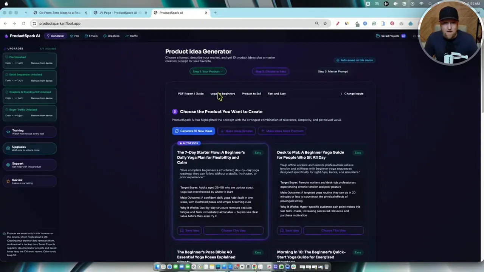Go to the Graphics tab
Viewport: 484px width, 272px height.
point(112,36)
